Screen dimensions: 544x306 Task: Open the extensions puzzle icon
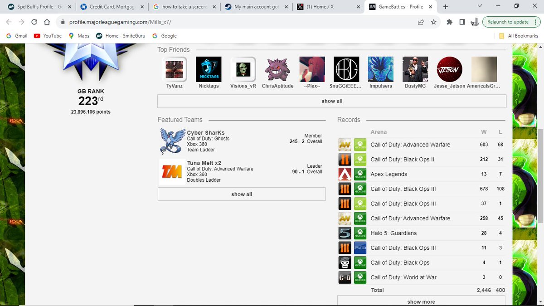coord(449,22)
